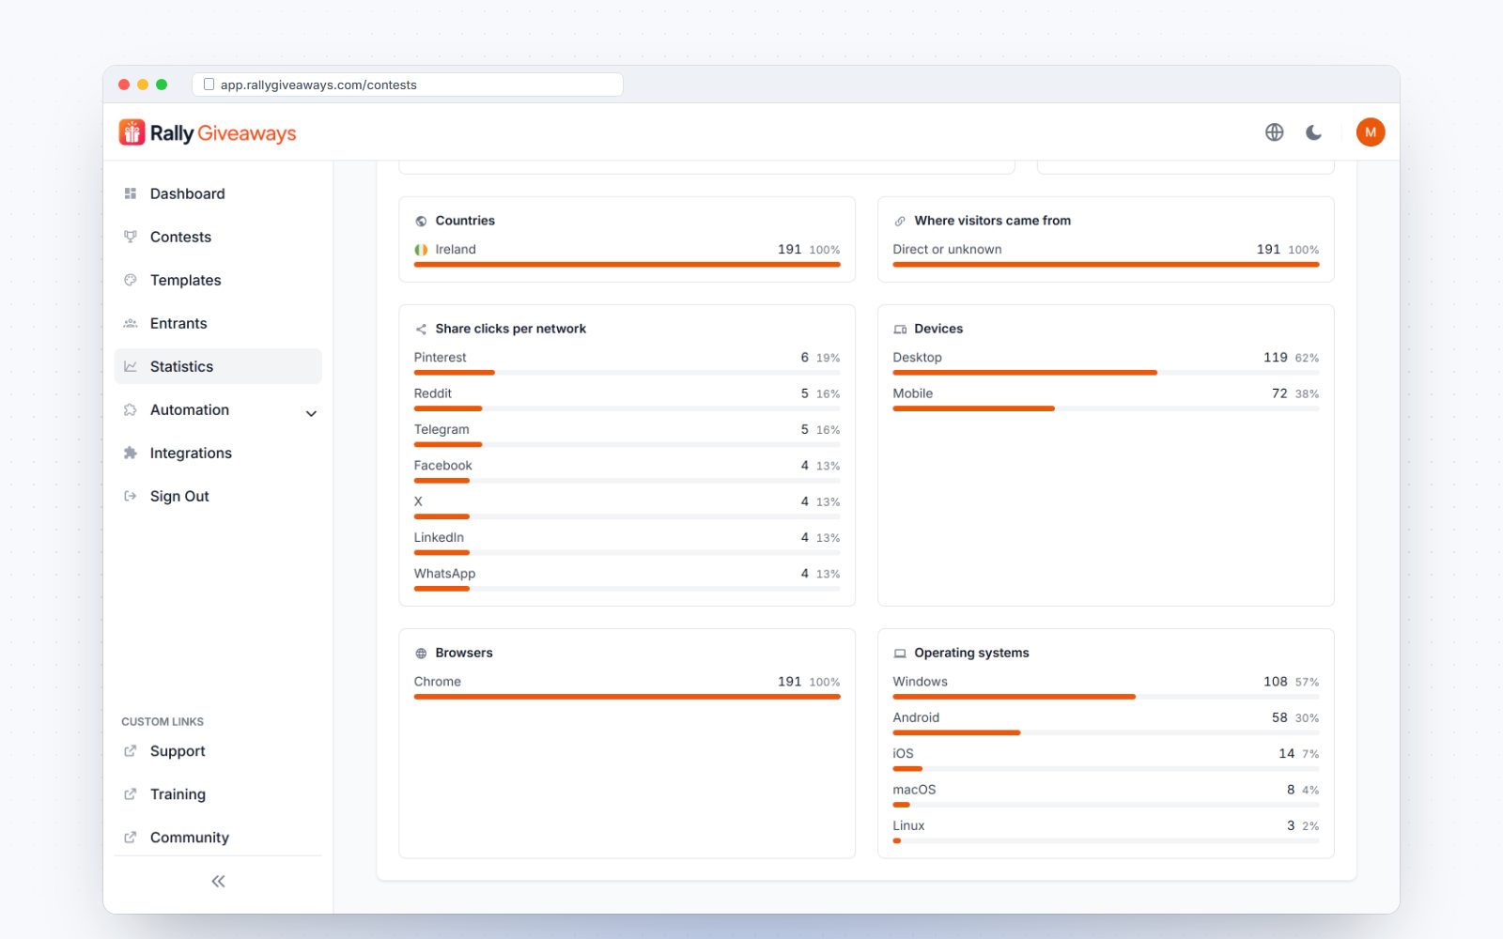Toggle dark mode with the moon icon

click(x=1314, y=132)
